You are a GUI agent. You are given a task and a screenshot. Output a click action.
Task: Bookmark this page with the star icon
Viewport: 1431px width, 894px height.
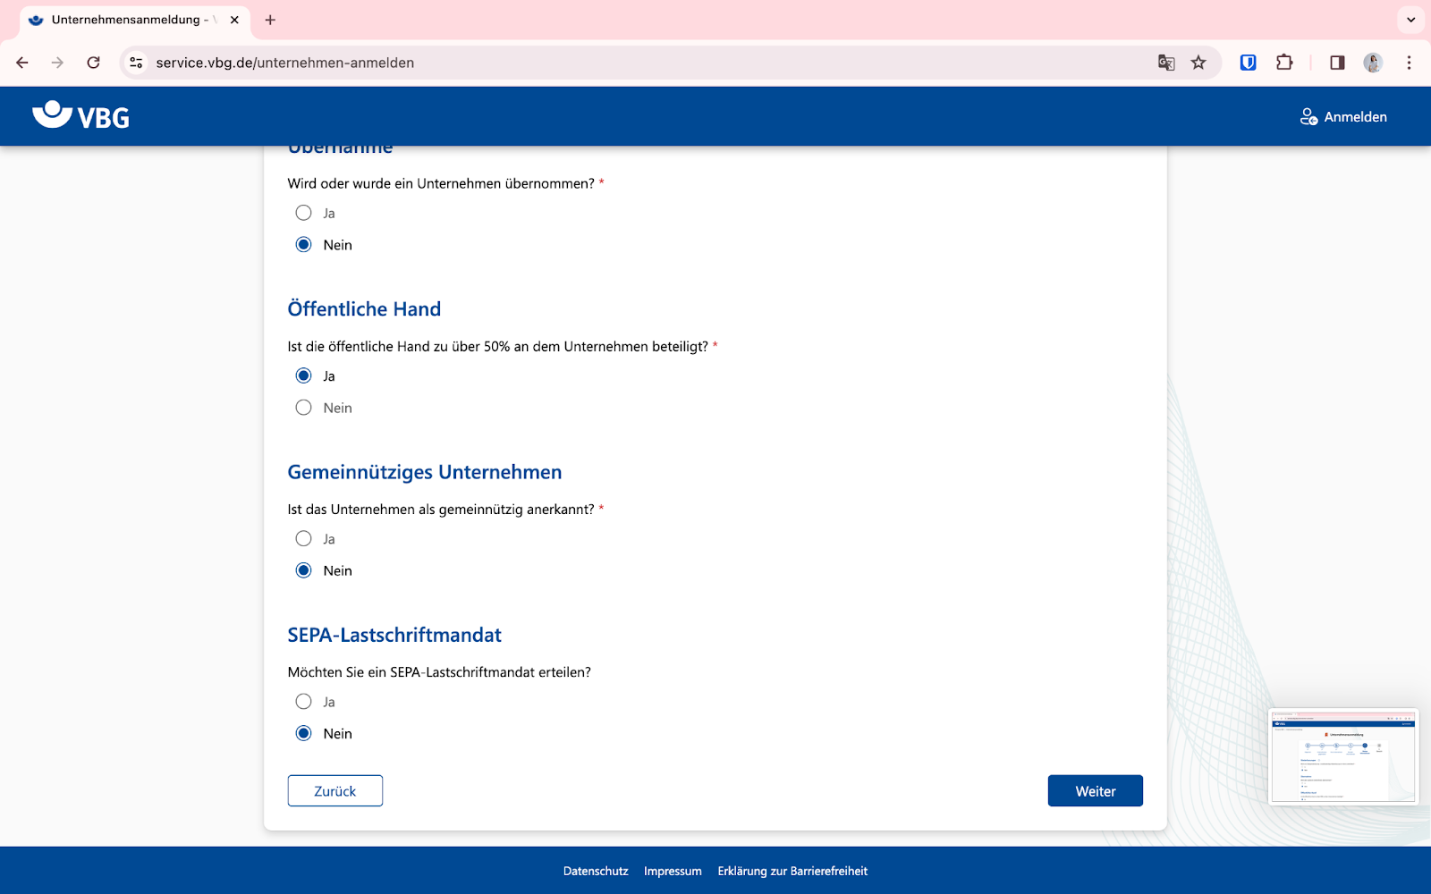coord(1198,63)
